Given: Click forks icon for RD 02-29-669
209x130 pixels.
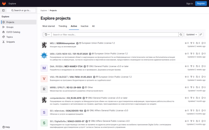Looking at the screenshot, I should pos(191,87).
